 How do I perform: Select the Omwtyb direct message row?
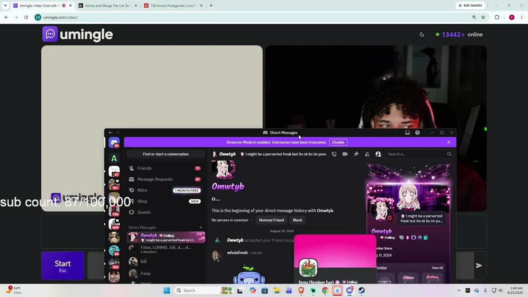165,237
